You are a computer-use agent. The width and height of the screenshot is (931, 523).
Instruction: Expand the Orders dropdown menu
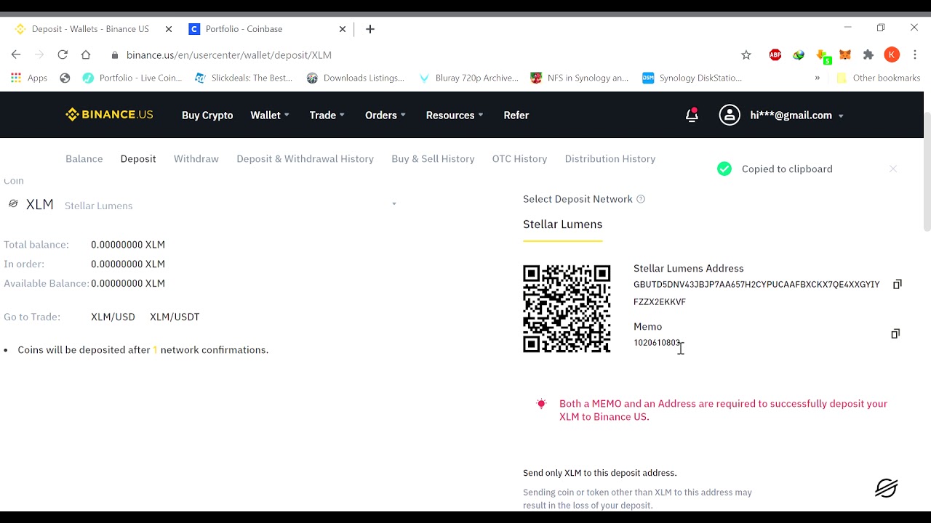click(x=385, y=115)
